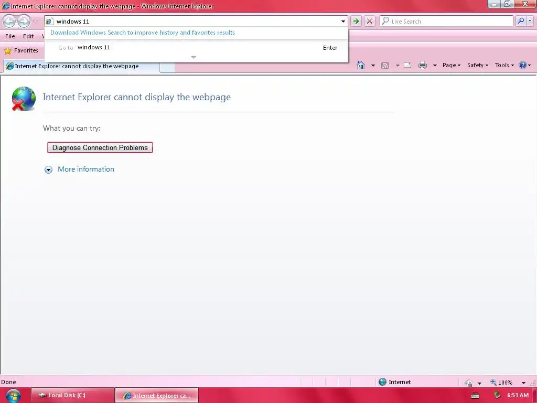Expand the address bar autocomplete dropdown arrow
This screenshot has height=403, width=537.
(x=343, y=21)
